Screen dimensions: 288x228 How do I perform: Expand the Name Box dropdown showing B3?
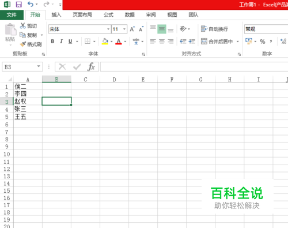point(39,66)
